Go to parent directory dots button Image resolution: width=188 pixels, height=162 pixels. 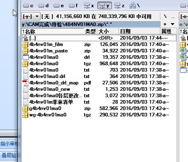click(173, 17)
